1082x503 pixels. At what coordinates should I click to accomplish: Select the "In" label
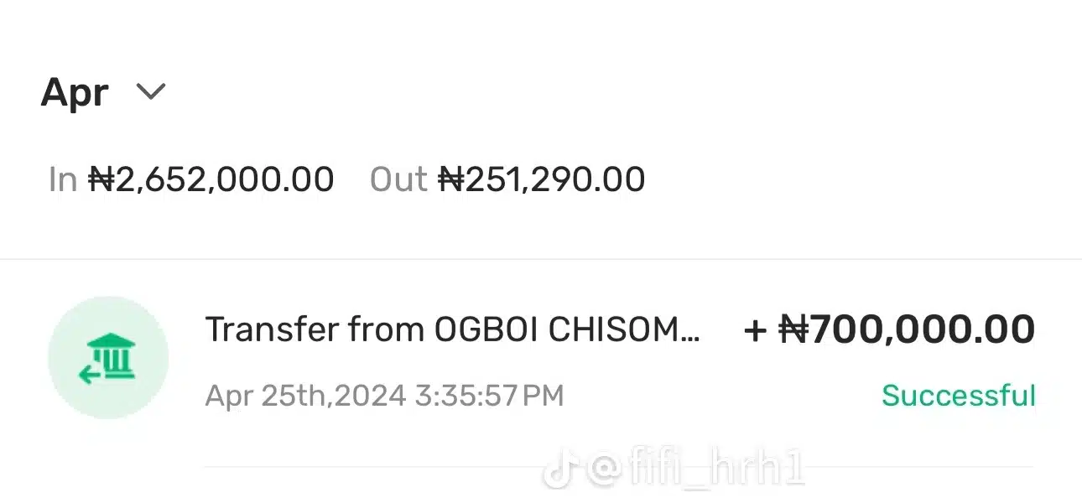pos(63,179)
